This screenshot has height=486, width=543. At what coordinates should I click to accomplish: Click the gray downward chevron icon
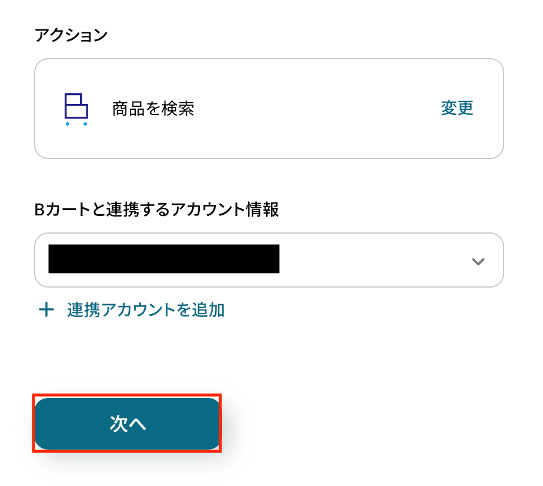click(x=478, y=262)
